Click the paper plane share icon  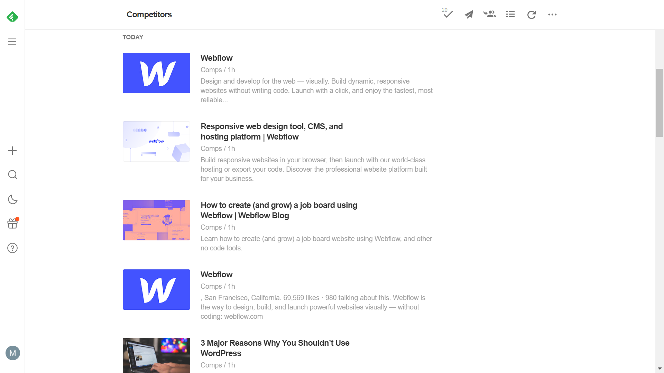(469, 14)
